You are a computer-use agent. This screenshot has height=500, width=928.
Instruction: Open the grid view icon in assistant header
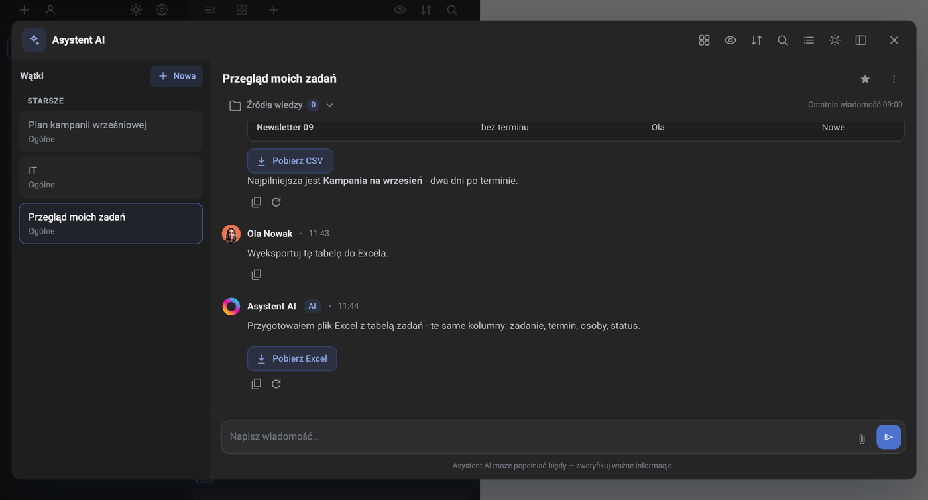pyautogui.click(x=704, y=40)
